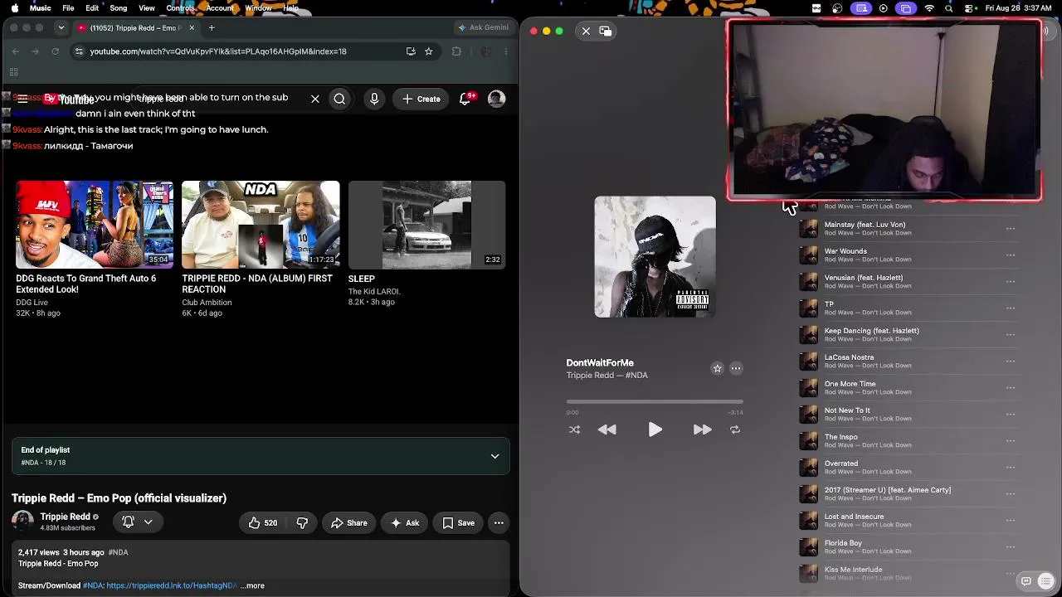Open more options for War Wounds
Image resolution: width=1062 pixels, height=597 pixels.
click(x=1011, y=255)
